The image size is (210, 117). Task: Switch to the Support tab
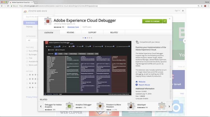(92, 33)
